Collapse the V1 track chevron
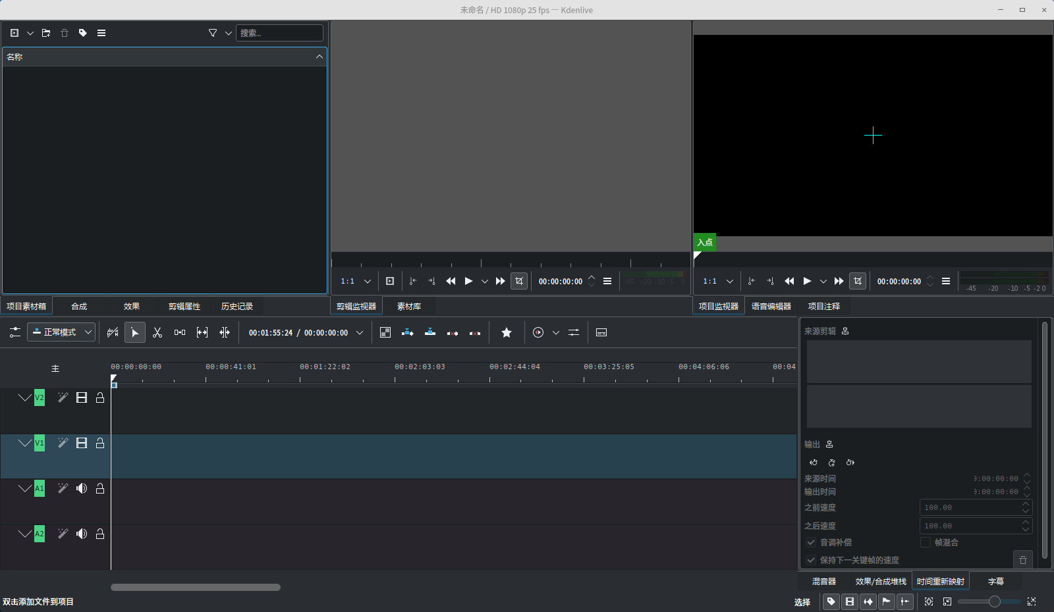The height and width of the screenshot is (612, 1054). [25, 443]
